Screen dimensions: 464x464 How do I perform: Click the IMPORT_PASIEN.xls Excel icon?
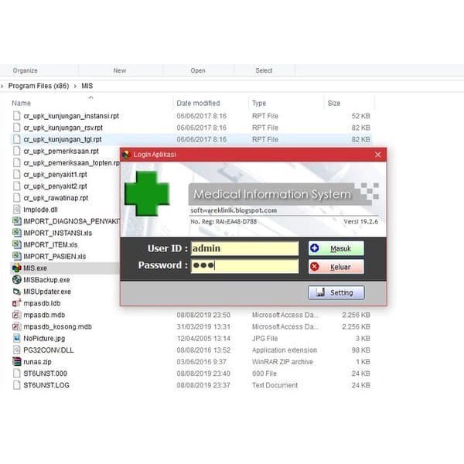click(17, 256)
